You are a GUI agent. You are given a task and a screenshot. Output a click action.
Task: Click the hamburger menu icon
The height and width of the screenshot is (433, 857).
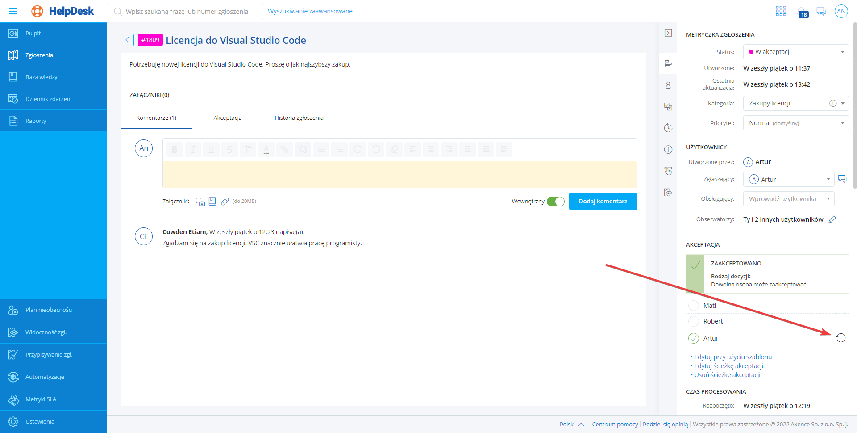(x=13, y=11)
